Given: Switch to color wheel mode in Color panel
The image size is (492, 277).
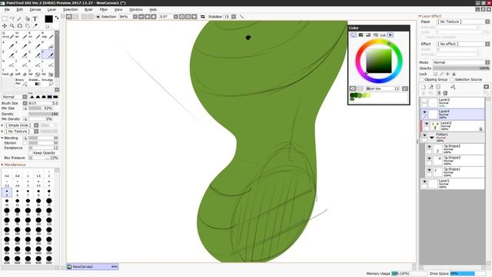Looking at the screenshot, I should [354, 35].
